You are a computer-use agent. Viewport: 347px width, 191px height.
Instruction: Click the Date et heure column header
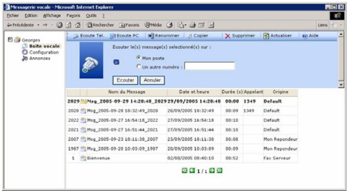[194, 92]
